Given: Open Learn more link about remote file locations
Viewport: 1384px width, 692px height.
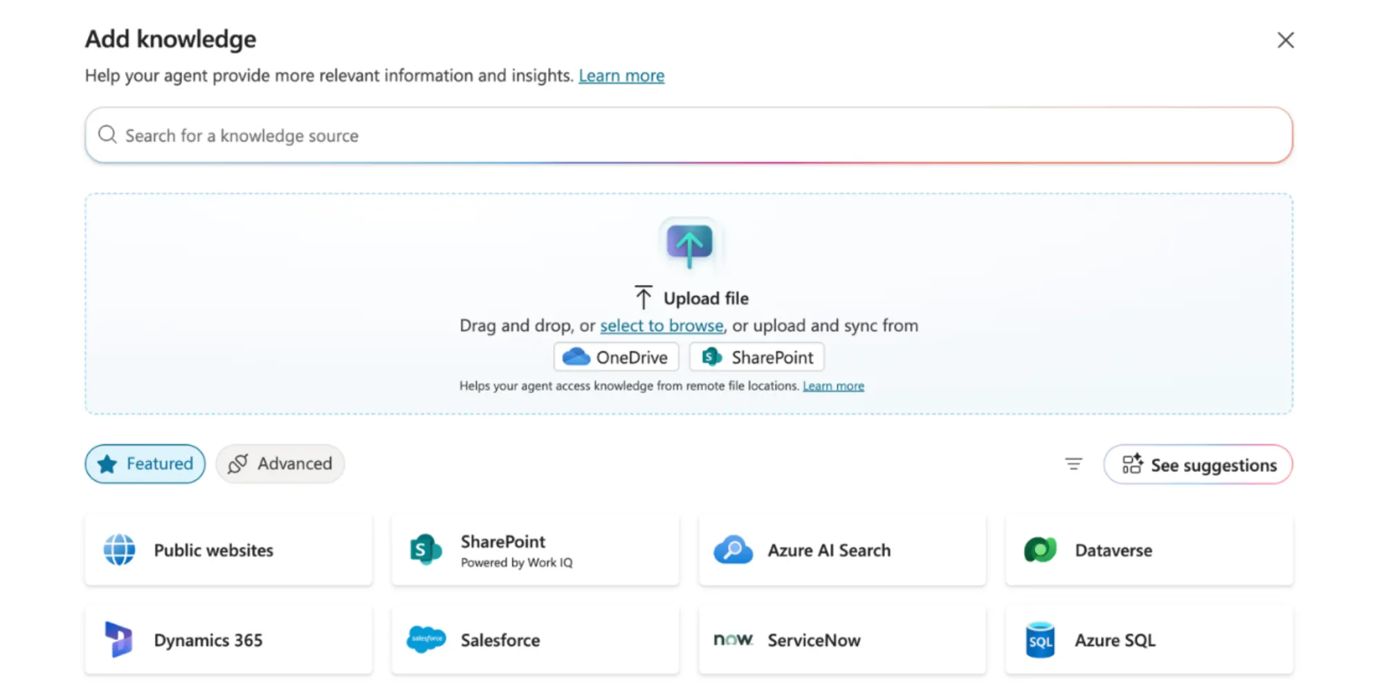Looking at the screenshot, I should click(833, 386).
